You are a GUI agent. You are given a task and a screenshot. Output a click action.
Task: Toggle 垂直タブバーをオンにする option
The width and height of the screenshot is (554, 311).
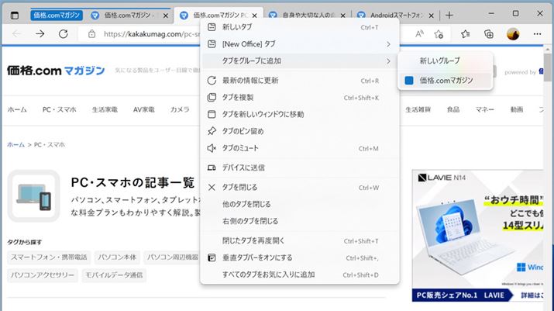pos(257,257)
